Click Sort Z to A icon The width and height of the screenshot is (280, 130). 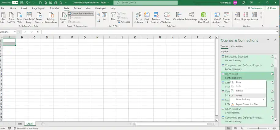tap(99, 20)
